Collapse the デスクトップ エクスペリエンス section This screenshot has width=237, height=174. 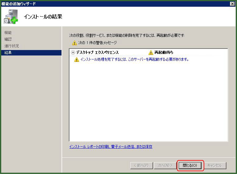click(x=73, y=52)
